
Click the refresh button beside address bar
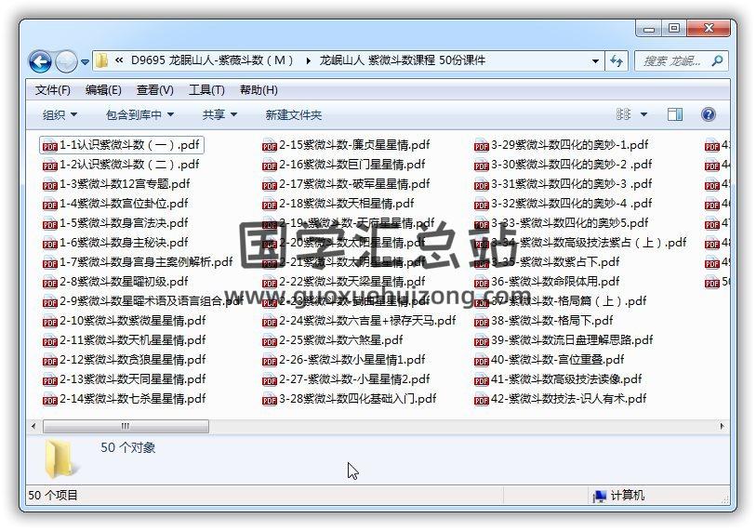(x=616, y=61)
